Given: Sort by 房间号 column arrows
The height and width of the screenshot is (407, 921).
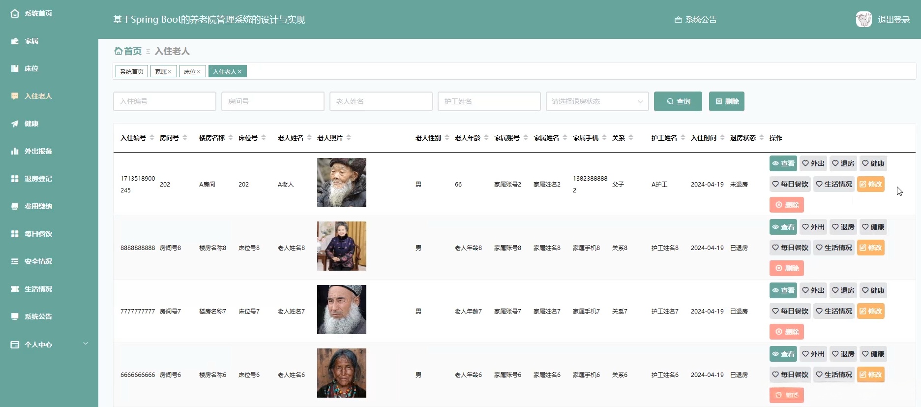Looking at the screenshot, I should [185, 138].
